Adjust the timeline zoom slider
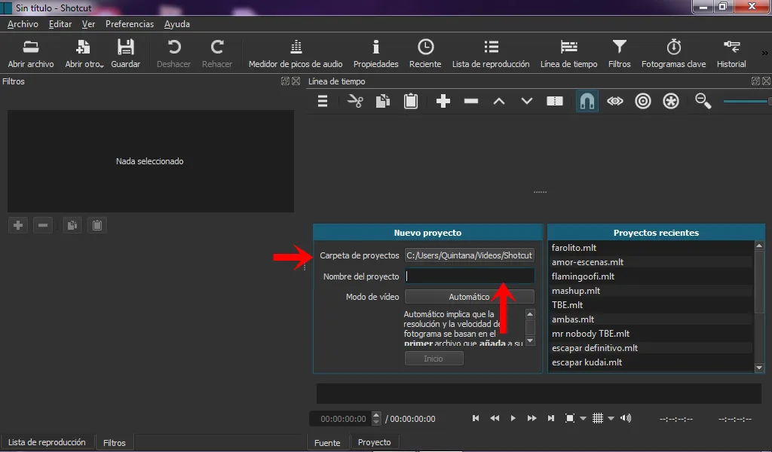Screen dimensions: 772x452 coord(746,101)
